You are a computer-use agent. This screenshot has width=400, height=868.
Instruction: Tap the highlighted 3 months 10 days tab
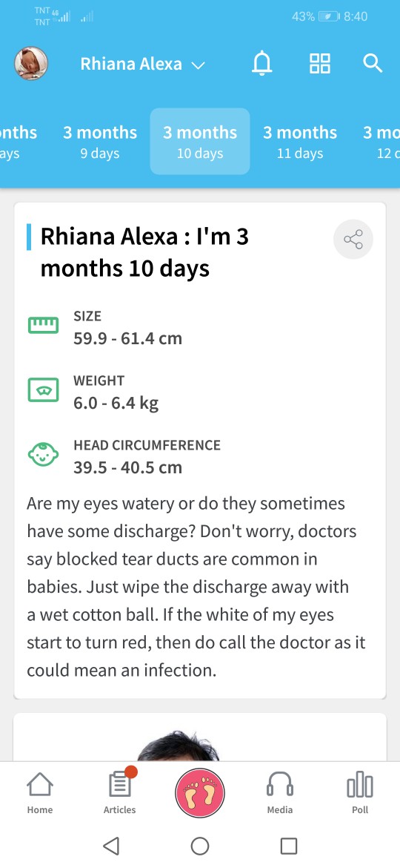coord(200,142)
